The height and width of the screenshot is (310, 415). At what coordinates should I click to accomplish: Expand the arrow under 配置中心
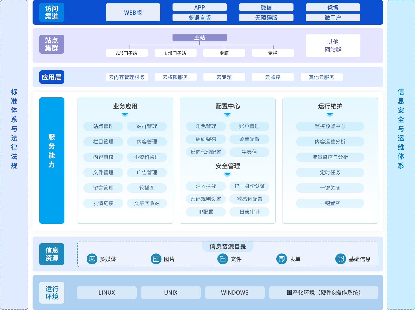tap(227, 115)
